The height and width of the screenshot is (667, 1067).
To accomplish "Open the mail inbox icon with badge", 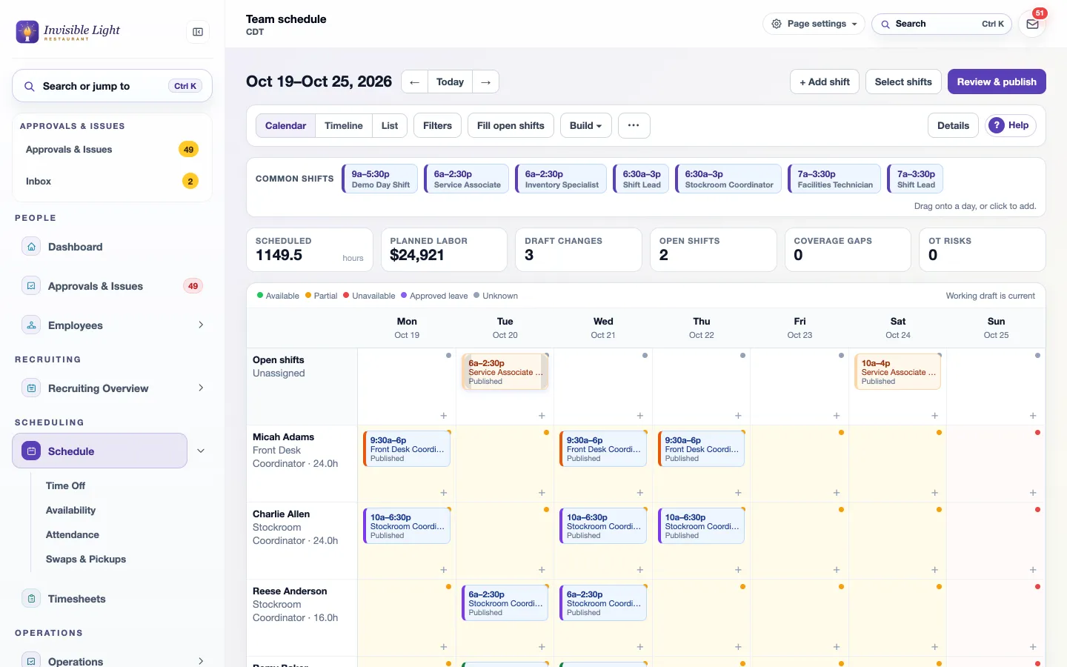I will (x=1032, y=24).
